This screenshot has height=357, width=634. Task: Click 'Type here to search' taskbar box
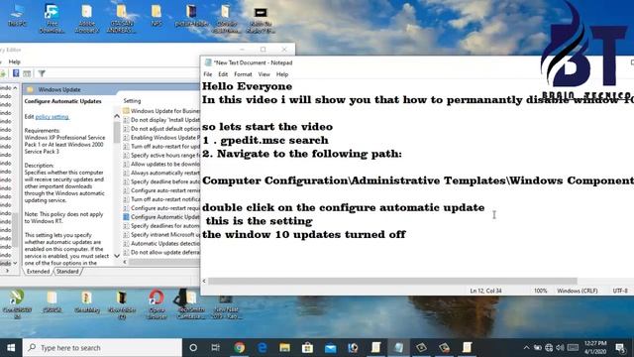(x=102, y=348)
